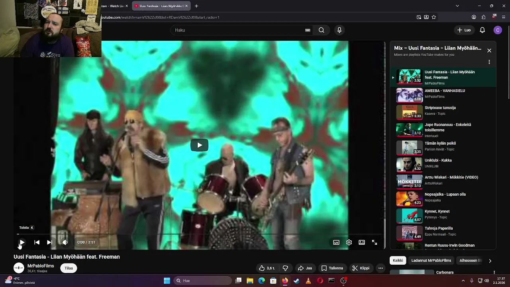Open the Mix playlist options menu
Image resolution: width=510 pixels, height=287 pixels.
[x=489, y=62]
